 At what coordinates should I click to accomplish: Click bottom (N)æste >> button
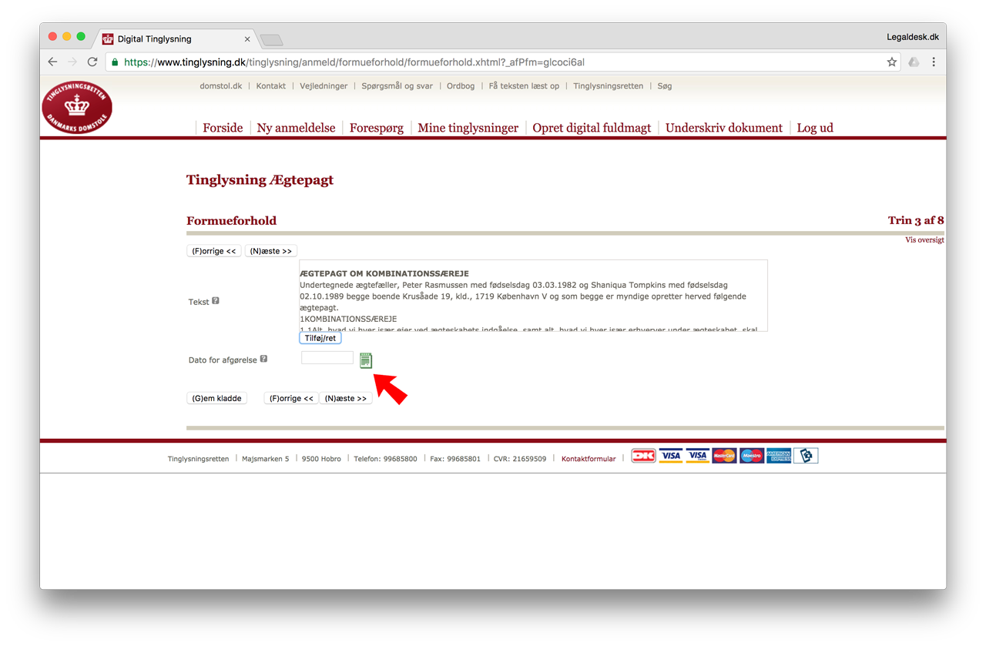pos(346,398)
